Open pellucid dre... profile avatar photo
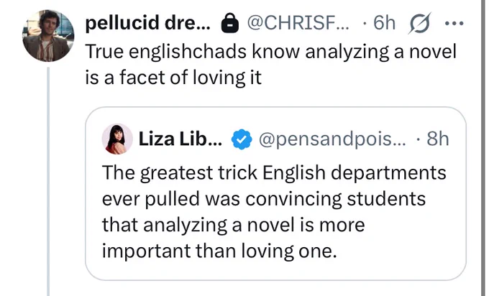Screen dimensions: 489x296 [48, 36]
